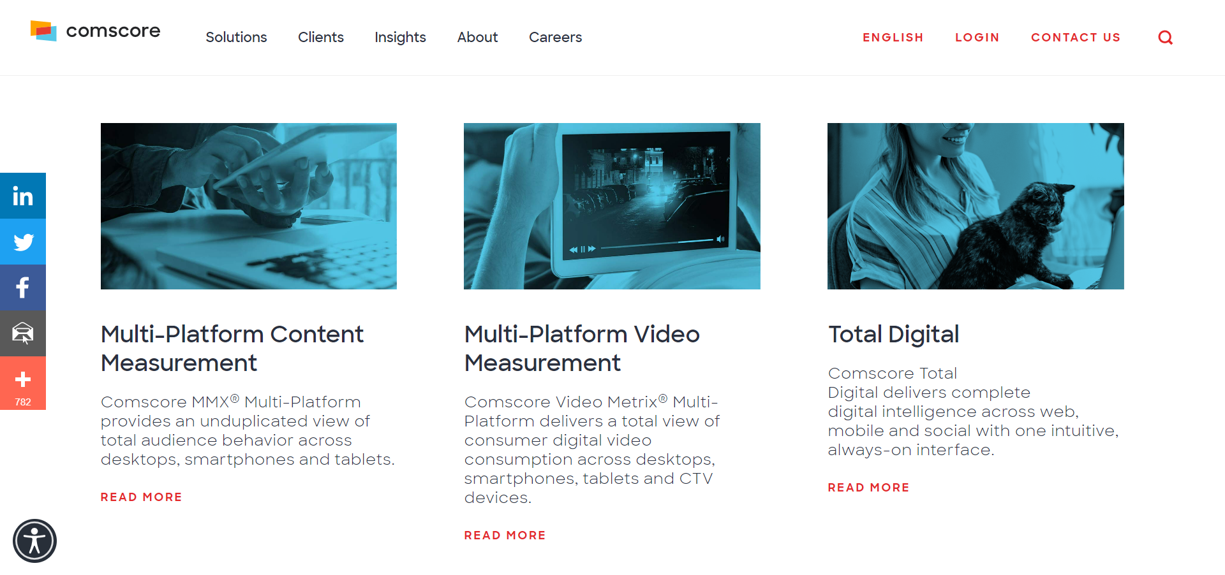Open the search magnifier icon
The width and height of the screenshot is (1225, 575).
[x=1165, y=38]
